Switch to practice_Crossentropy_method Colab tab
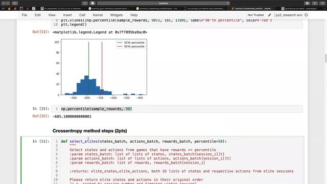The width and height of the screenshot is (327, 184). pos(157,9)
